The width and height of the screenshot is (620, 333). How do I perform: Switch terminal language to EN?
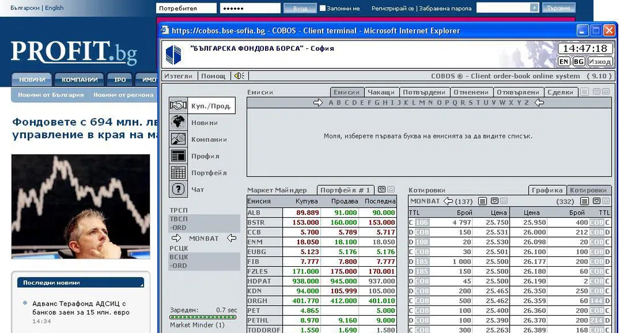coord(564,61)
